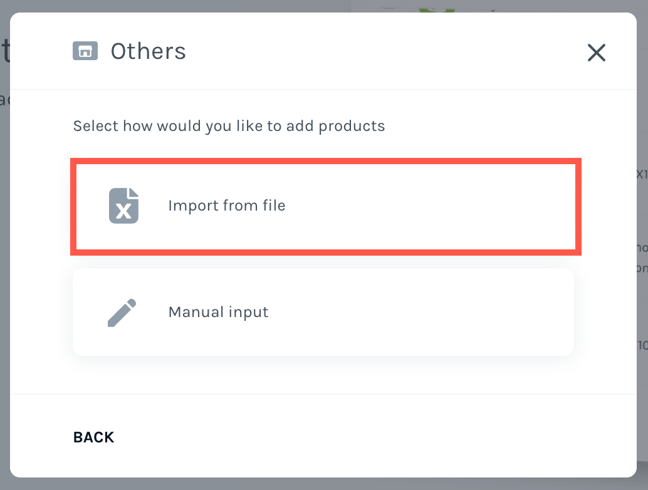The height and width of the screenshot is (490, 648).
Task: Click empty space right of Manual input text
Action: point(422,312)
